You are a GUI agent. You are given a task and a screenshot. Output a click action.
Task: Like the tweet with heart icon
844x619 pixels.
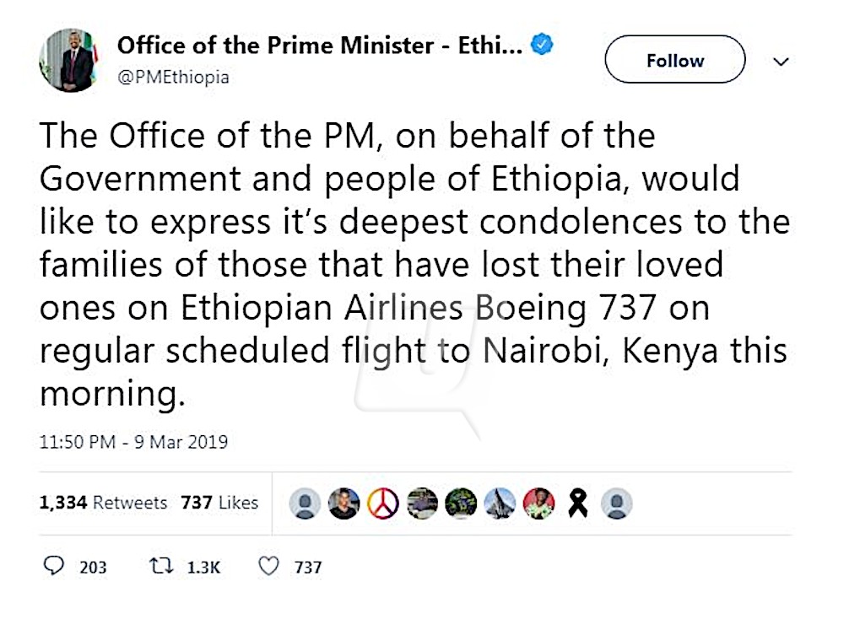pyautogui.click(x=268, y=567)
